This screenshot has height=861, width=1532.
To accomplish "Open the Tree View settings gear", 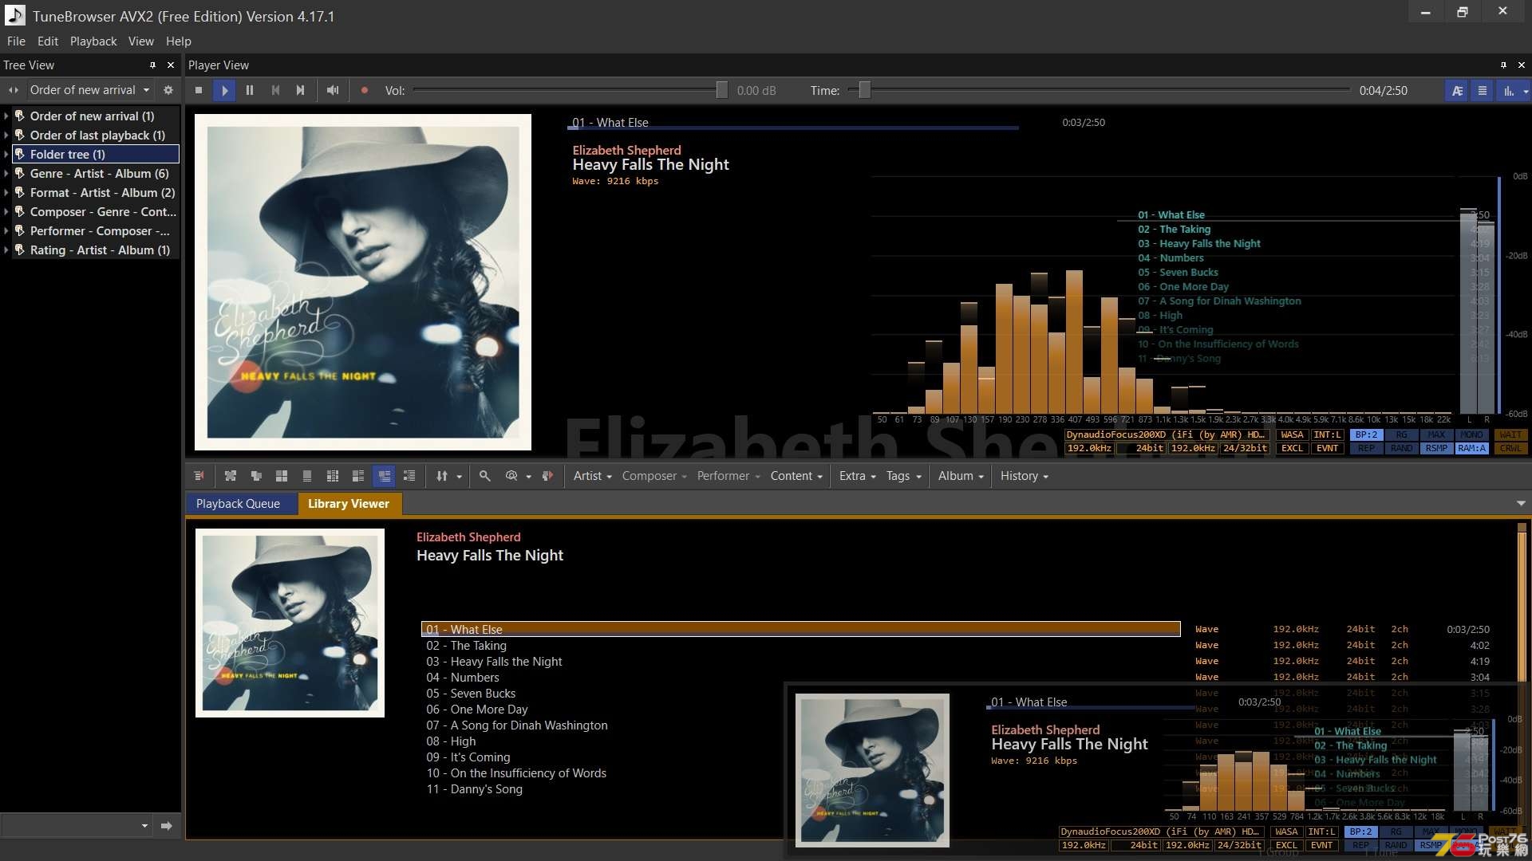I will pyautogui.click(x=168, y=90).
